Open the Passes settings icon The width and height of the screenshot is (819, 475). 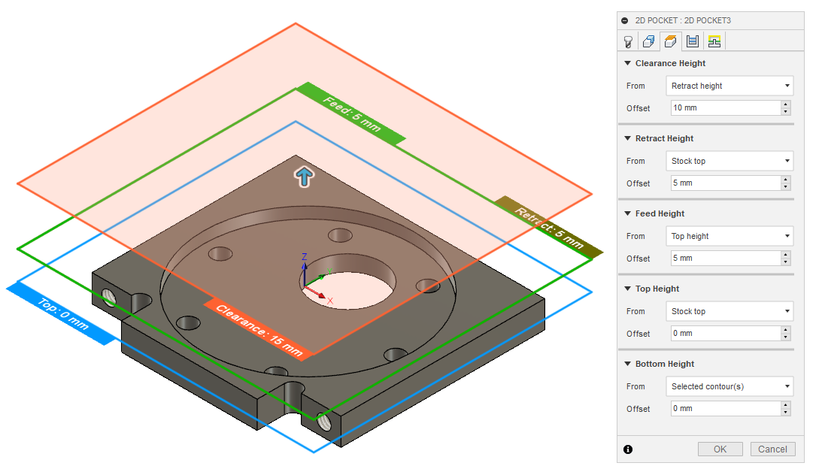point(692,41)
